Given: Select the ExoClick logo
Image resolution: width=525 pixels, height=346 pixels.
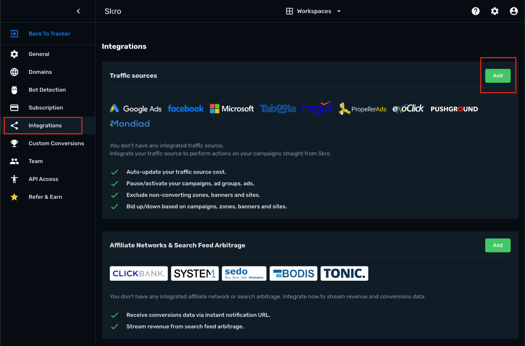Looking at the screenshot, I should tap(408, 109).
